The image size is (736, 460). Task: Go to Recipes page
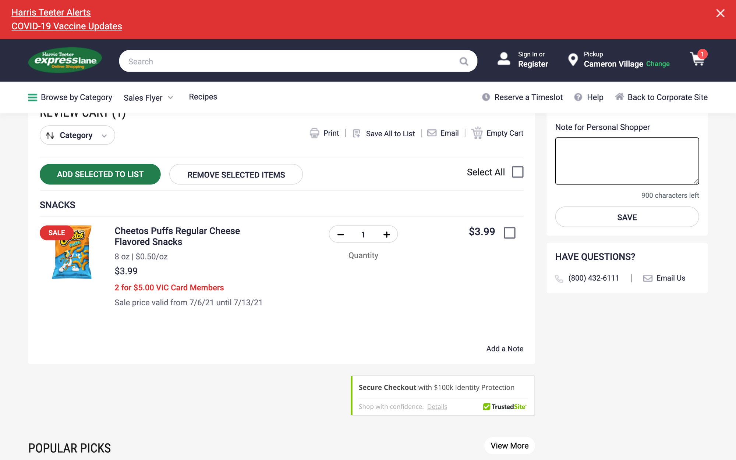[x=203, y=97]
